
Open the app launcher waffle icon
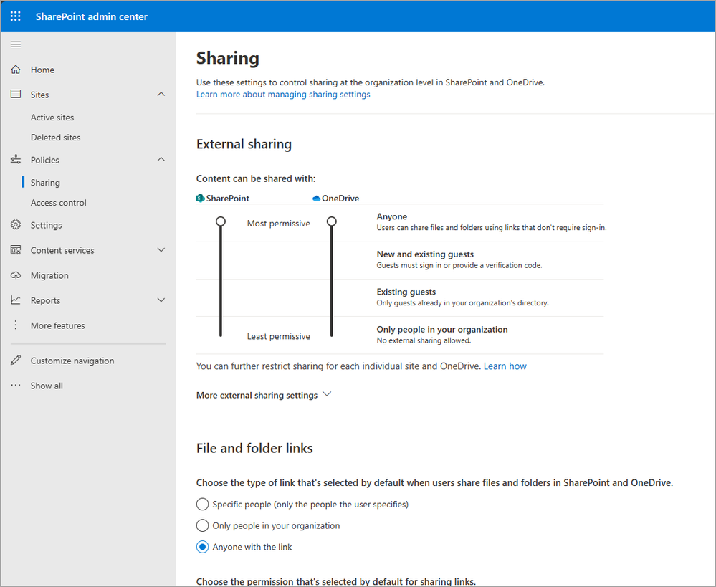click(16, 16)
